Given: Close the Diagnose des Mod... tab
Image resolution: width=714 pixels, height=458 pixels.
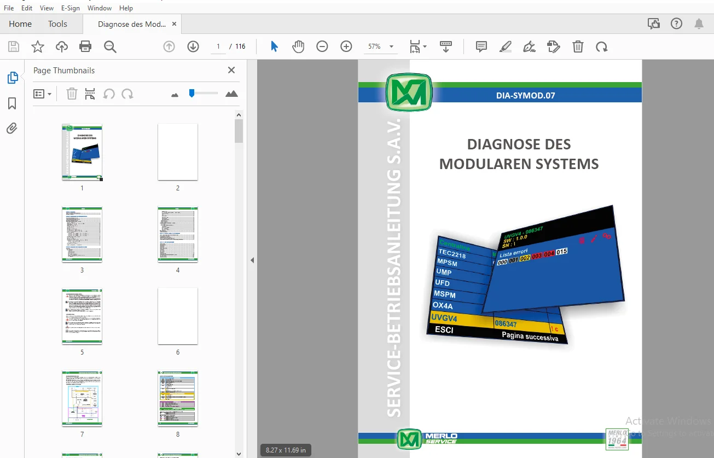Looking at the screenshot, I should (x=174, y=24).
